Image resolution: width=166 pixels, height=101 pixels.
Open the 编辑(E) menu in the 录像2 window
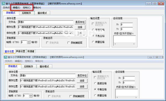tap(16, 8)
